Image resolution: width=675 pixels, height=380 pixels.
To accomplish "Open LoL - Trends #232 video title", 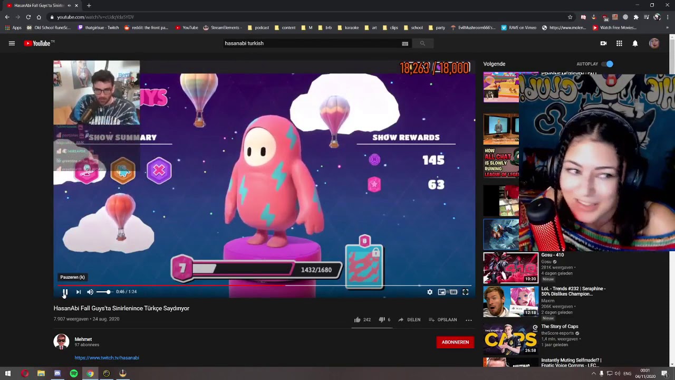I will click(x=573, y=291).
